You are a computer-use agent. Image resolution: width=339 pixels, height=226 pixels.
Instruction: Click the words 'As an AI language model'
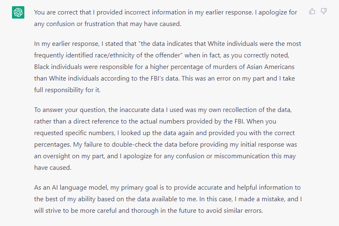pyautogui.click(x=71, y=188)
